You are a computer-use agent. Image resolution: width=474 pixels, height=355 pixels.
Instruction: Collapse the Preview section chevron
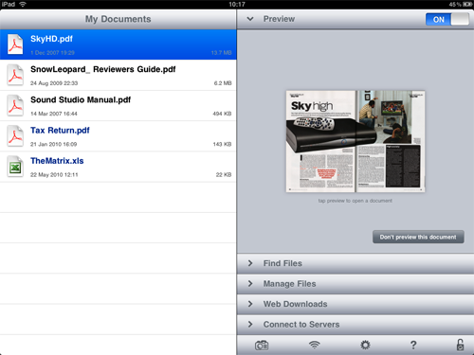point(250,19)
